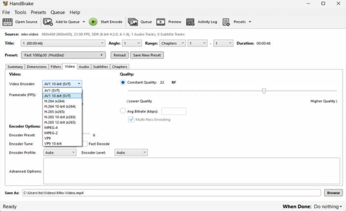Open the Title dropdown
346x212 pixels.
[63, 43]
